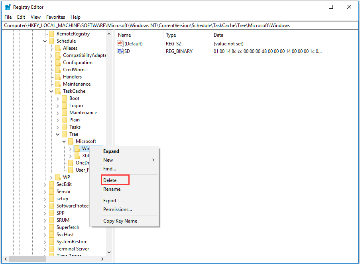Viewport: 360px width, 264px height.
Task: Open the View menu
Action: click(35, 17)
